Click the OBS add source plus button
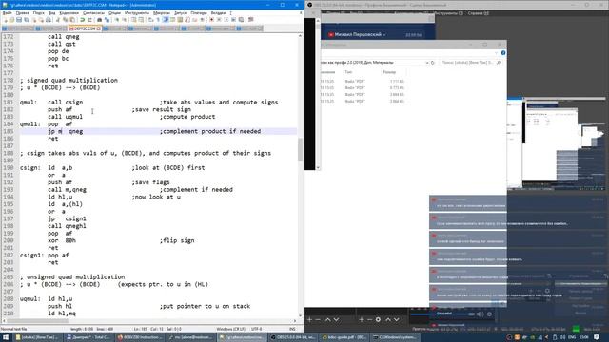609x342 pixels. pyautogui.click(x=362, y=319)
